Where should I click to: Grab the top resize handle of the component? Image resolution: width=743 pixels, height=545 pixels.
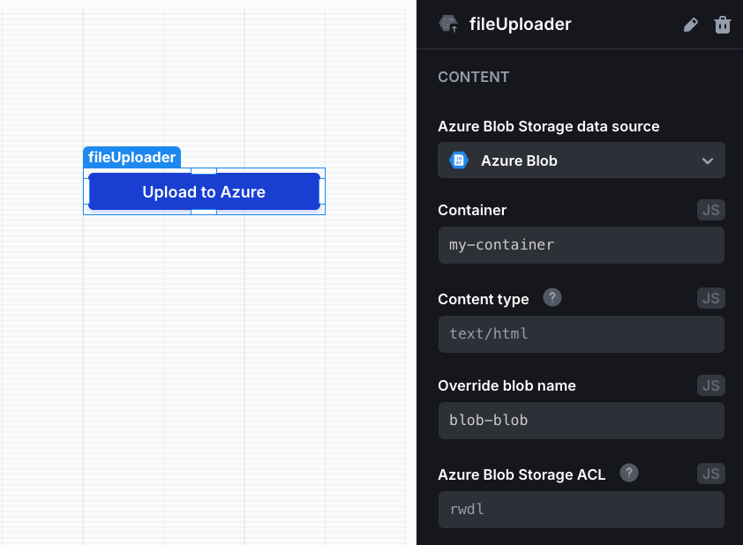(204, 171)
